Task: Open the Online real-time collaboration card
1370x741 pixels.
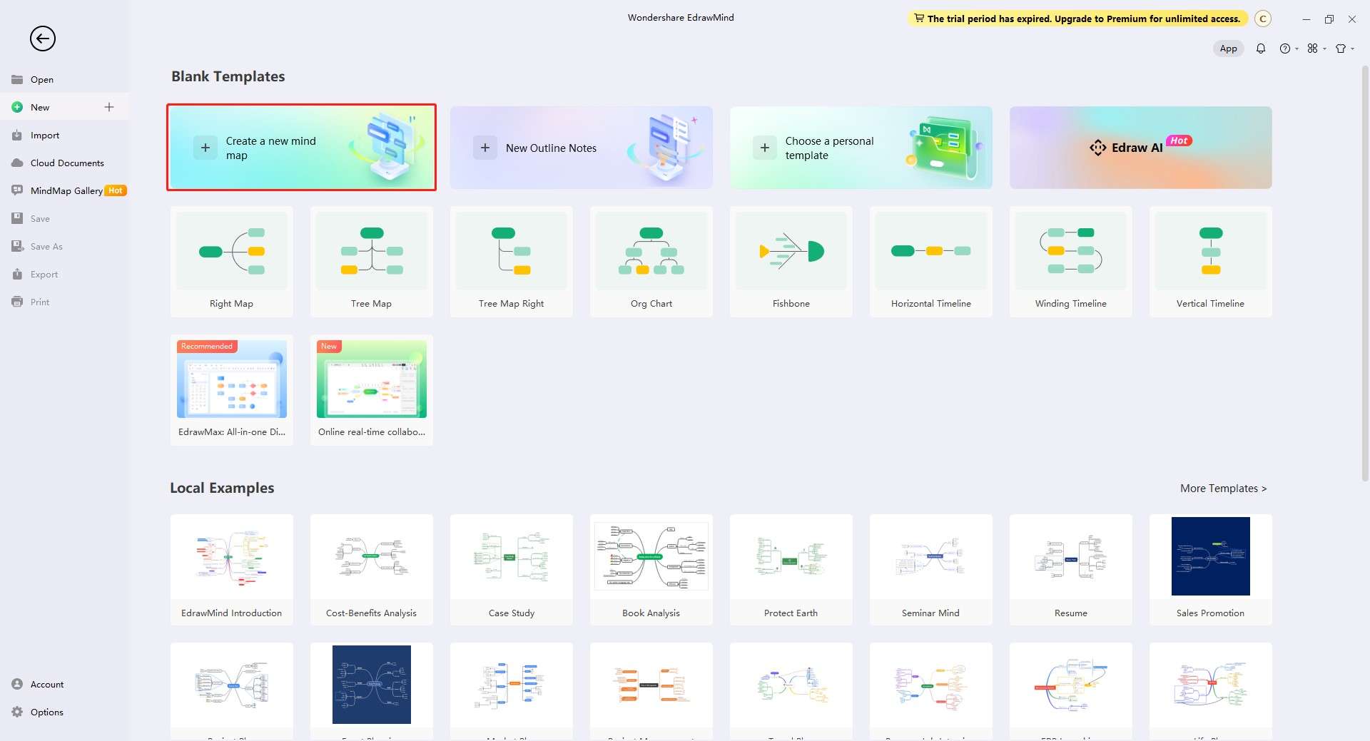Action: [371, 390]
